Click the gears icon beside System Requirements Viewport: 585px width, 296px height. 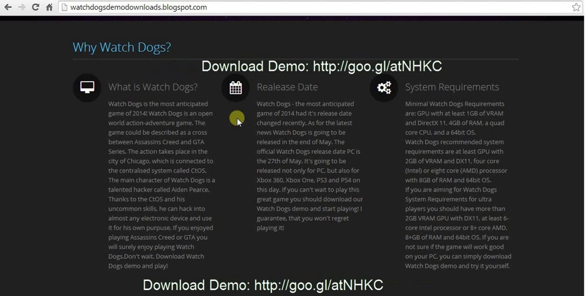point(384,88)
